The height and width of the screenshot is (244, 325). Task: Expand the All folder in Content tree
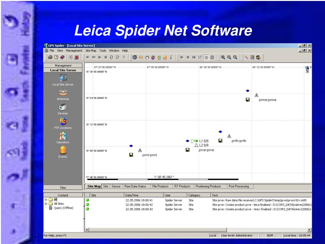[x=46, y=200]
